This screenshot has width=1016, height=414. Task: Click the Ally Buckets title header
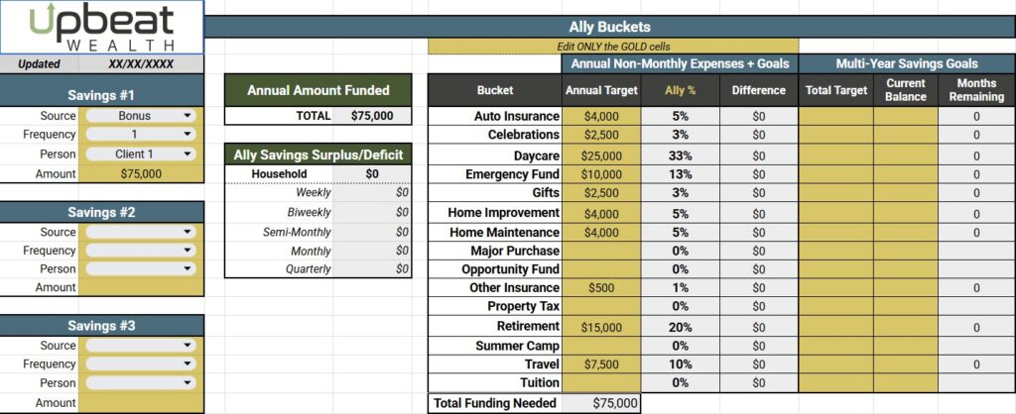610,27
